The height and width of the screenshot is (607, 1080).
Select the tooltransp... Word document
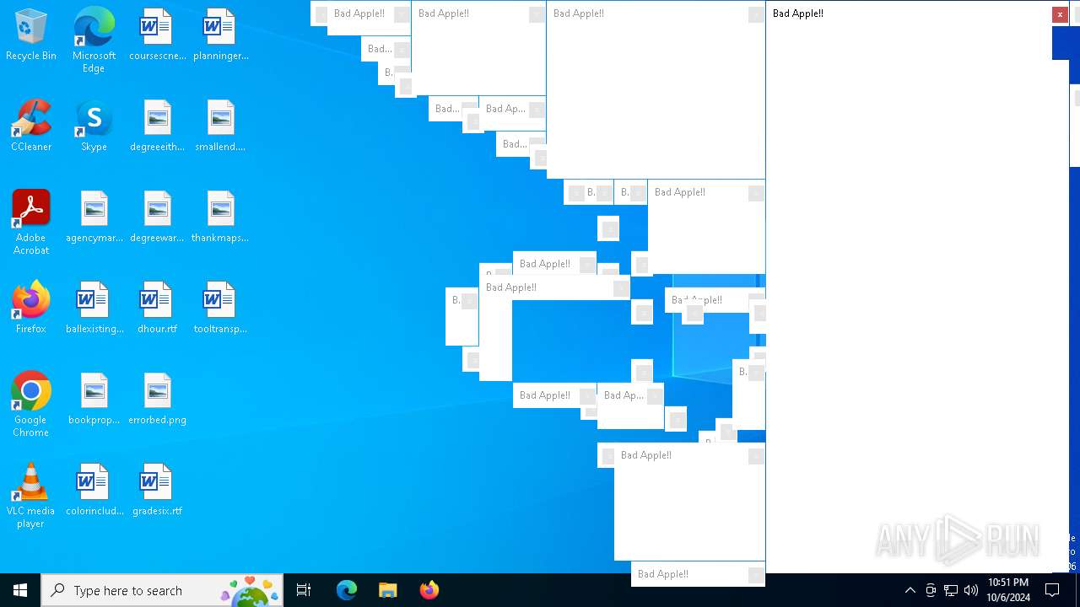(220, 309)
